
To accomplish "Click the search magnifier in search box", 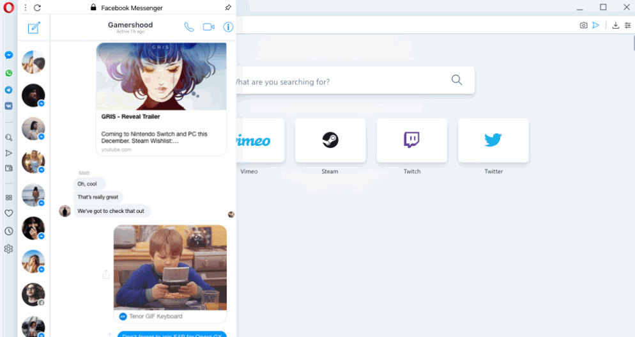I will pos(457,80).
